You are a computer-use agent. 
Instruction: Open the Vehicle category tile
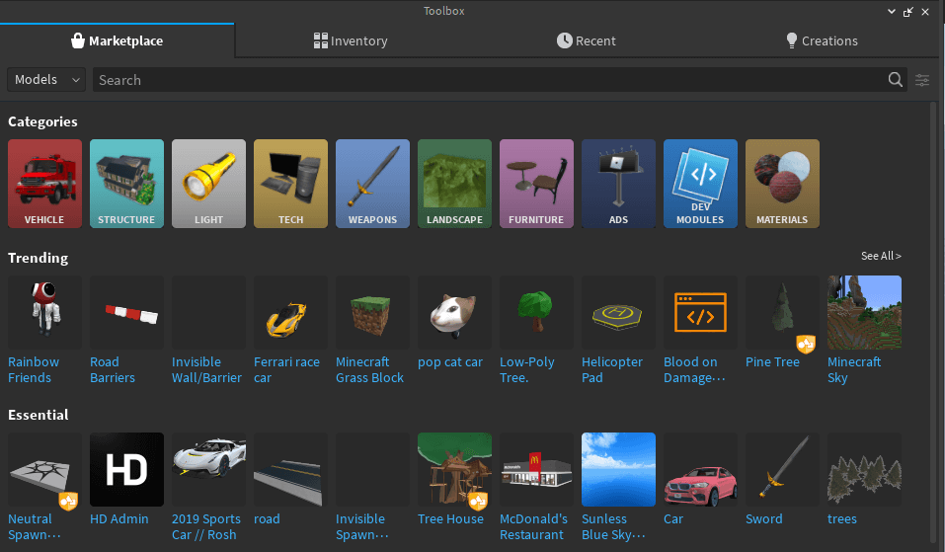[x=44, y=184]
